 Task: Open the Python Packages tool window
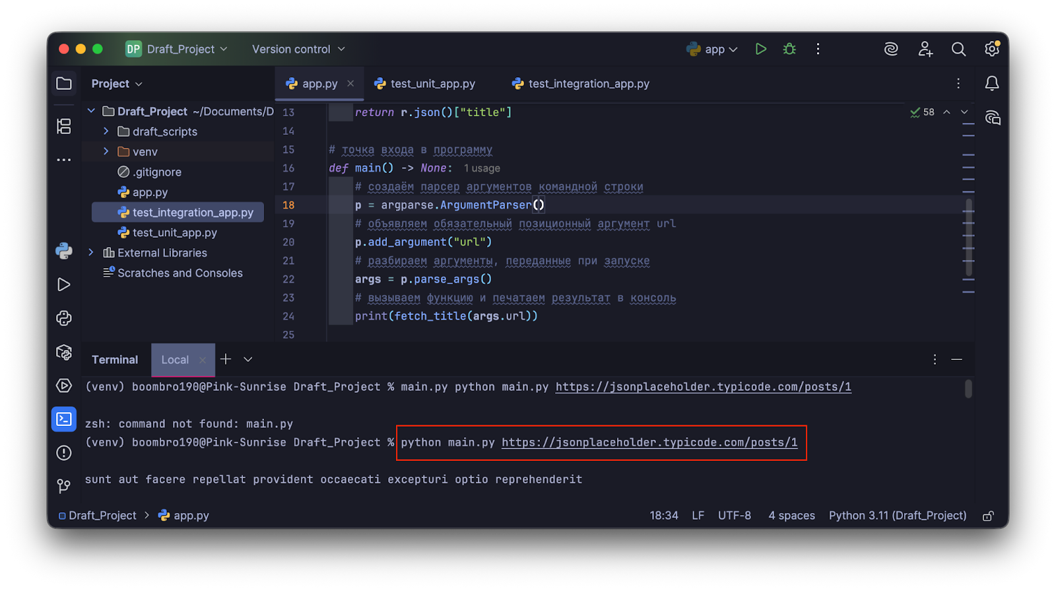point(64,353)
